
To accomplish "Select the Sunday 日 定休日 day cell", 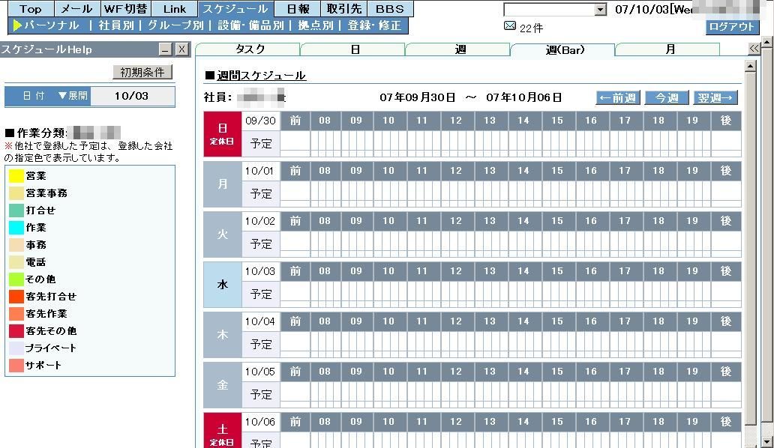I will click(223, 134).
